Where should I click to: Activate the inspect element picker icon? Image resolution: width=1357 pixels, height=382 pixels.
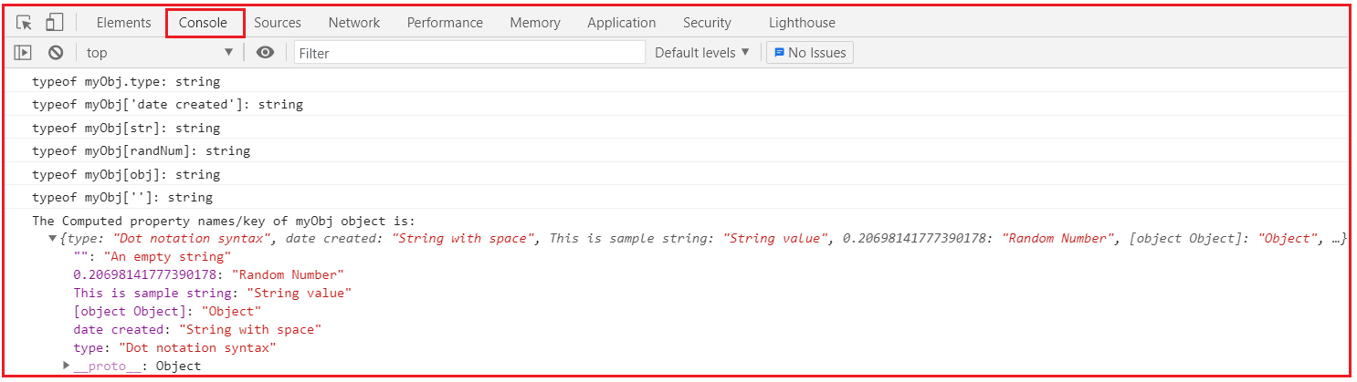[x=25, y=22]
